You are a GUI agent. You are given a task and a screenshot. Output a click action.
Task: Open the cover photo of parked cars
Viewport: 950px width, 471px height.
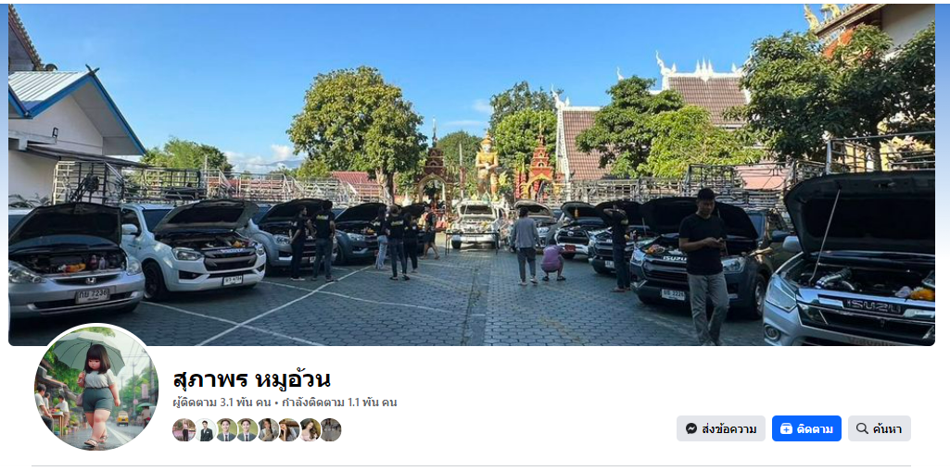coord(472,175)
